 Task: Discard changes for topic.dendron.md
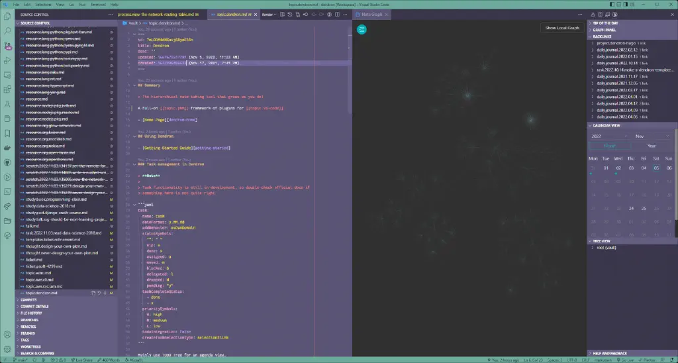click(x=99, y=293)
